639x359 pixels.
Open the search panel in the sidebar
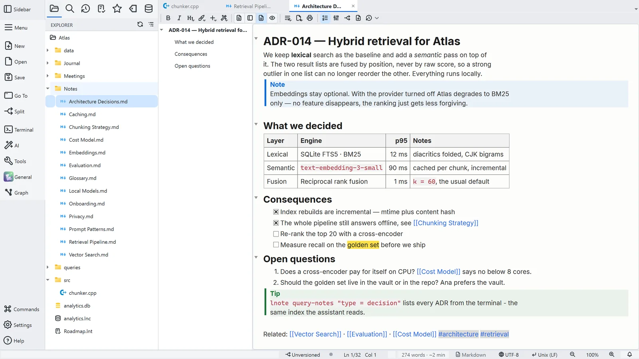[70, 8]
